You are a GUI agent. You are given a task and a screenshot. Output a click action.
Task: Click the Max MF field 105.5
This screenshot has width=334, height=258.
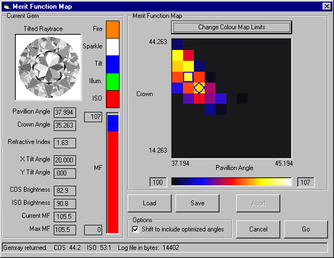pyautogui.click(x=65, y=230)
